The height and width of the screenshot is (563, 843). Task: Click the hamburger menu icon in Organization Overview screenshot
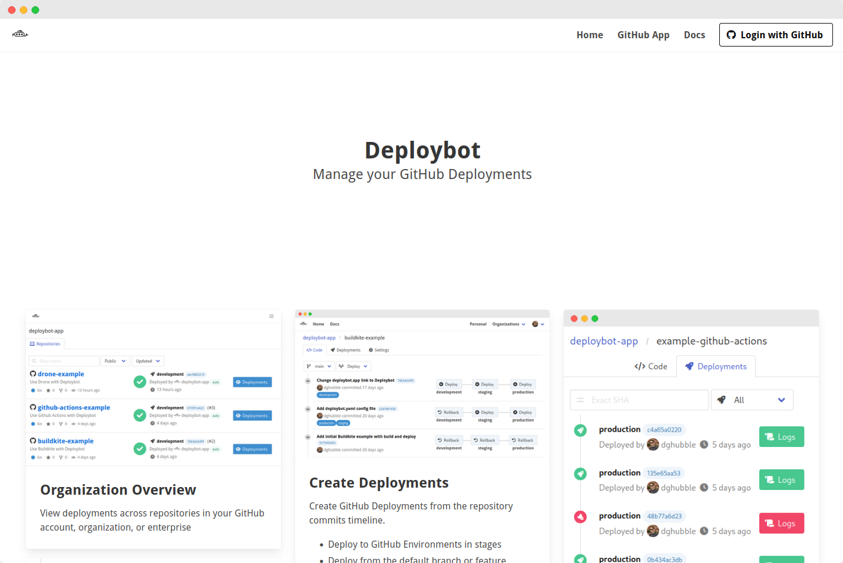tap(272, 316)
